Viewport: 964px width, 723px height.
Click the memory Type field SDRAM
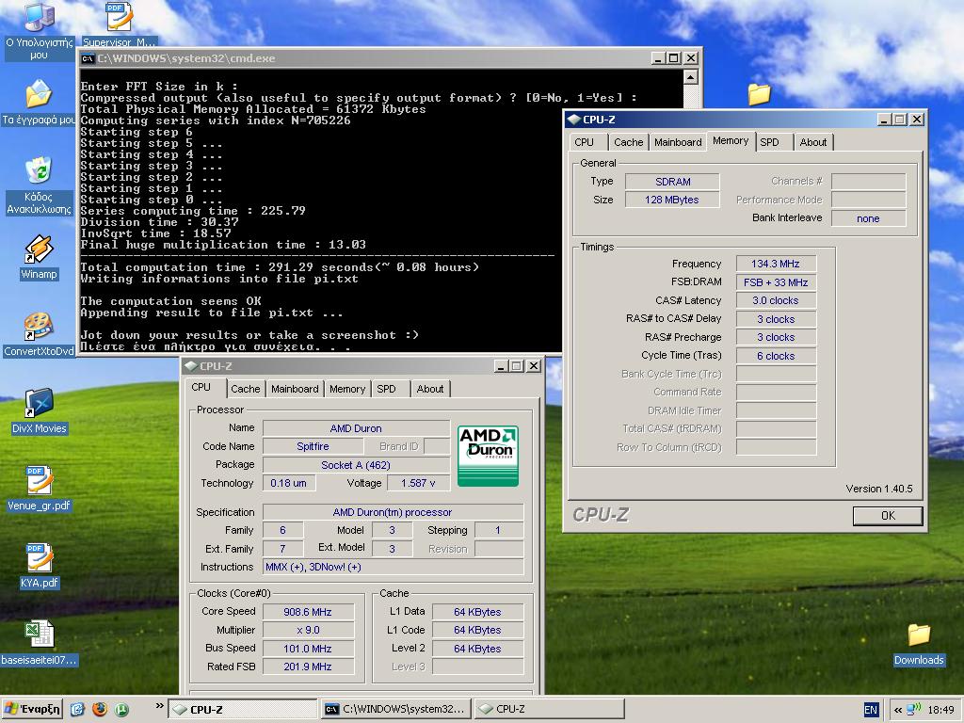[672, 182]
